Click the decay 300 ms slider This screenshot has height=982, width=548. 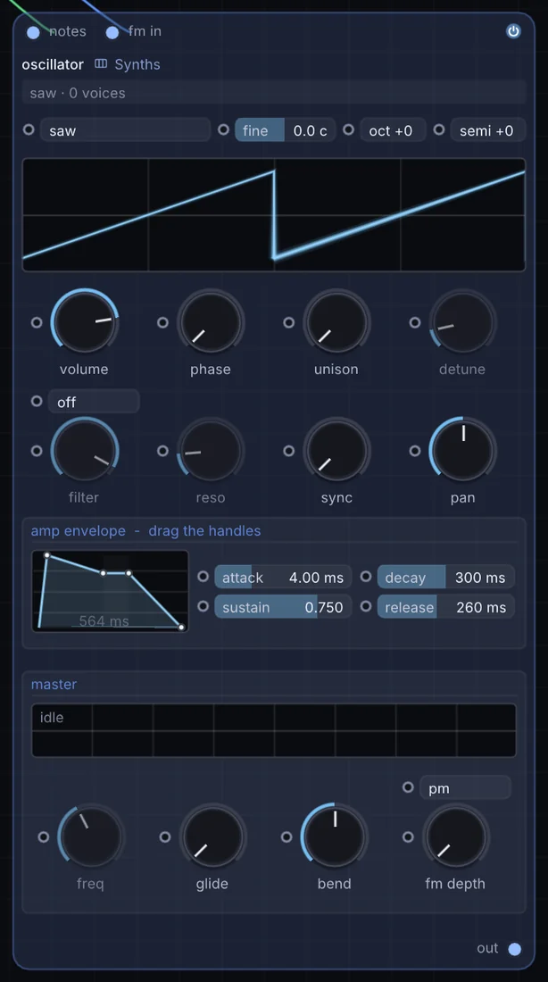pos(446,577)
